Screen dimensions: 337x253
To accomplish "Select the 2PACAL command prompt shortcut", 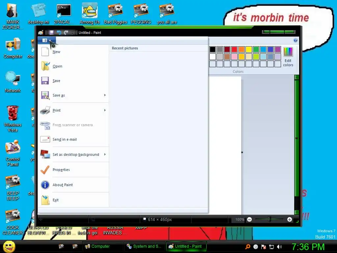I will 64,14.
